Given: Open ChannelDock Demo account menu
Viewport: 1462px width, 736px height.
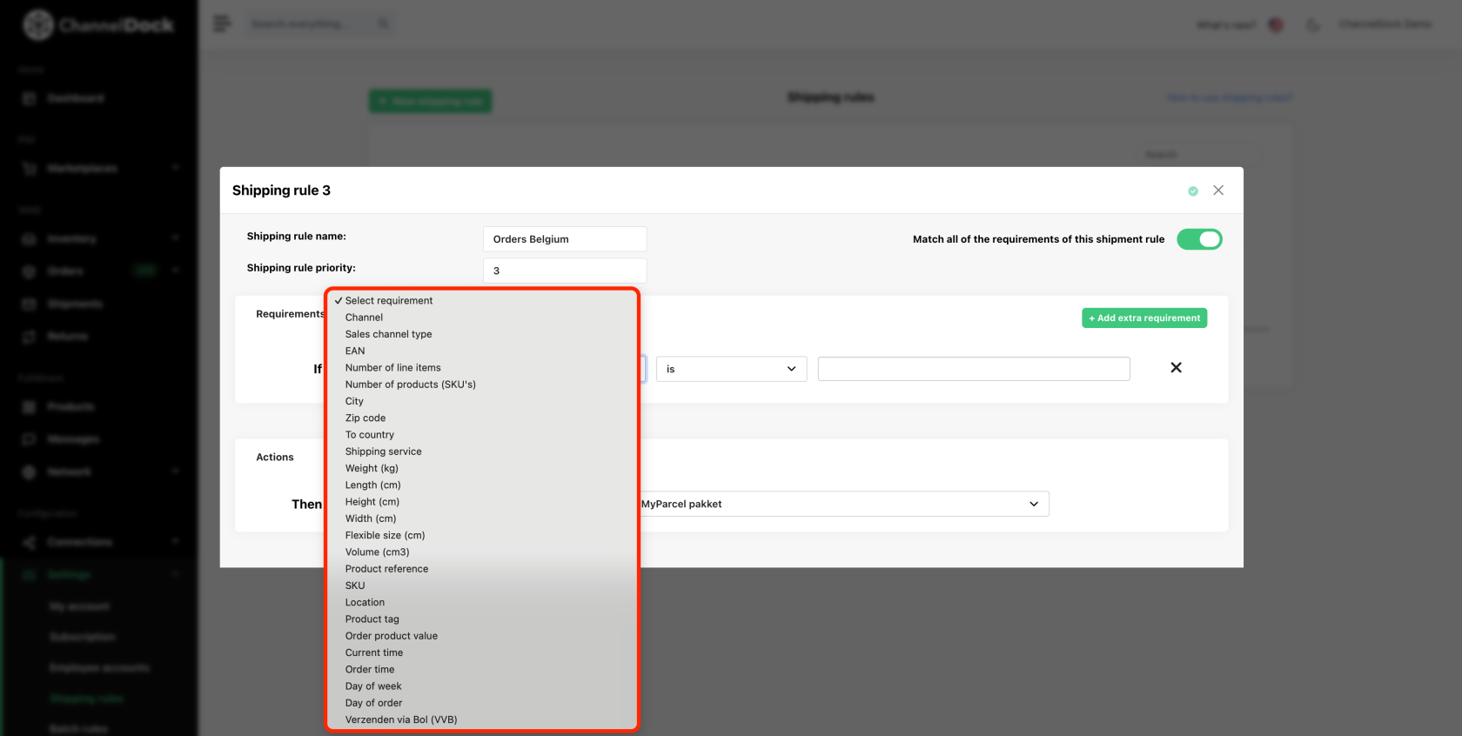Looking at the screenshot, I should click(x=1385, y=24).
